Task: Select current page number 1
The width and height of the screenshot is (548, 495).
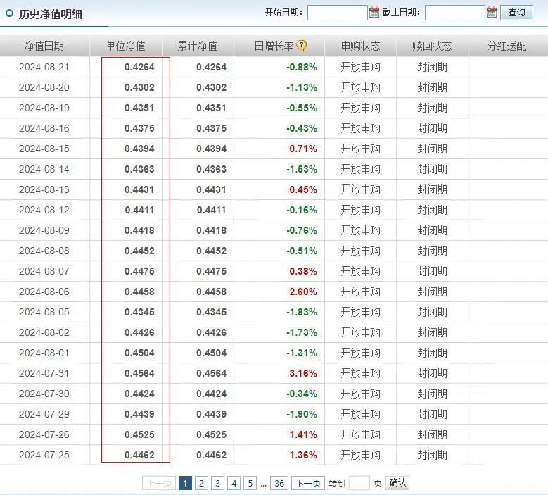Action: tap(185, 484)
